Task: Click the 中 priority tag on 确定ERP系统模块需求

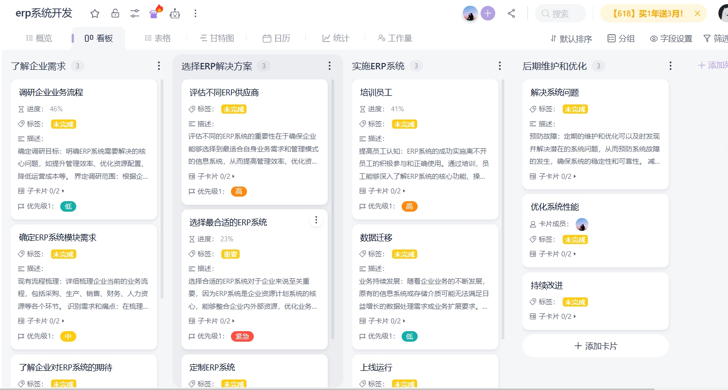Action: (68, 337)
